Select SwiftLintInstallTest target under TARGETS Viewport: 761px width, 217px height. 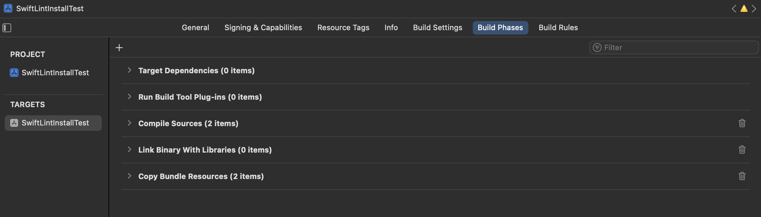[x=55, y=123]
